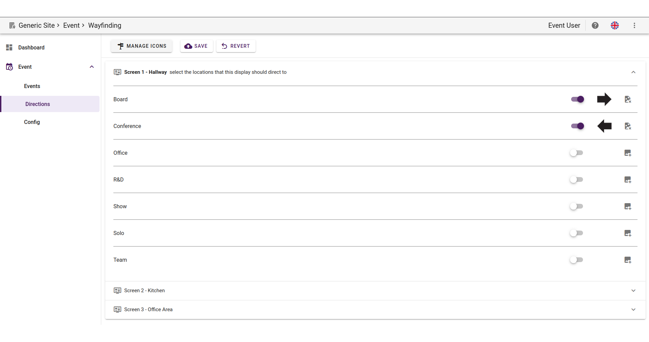Open the three-dot more options menu

[x=634, y=25]
